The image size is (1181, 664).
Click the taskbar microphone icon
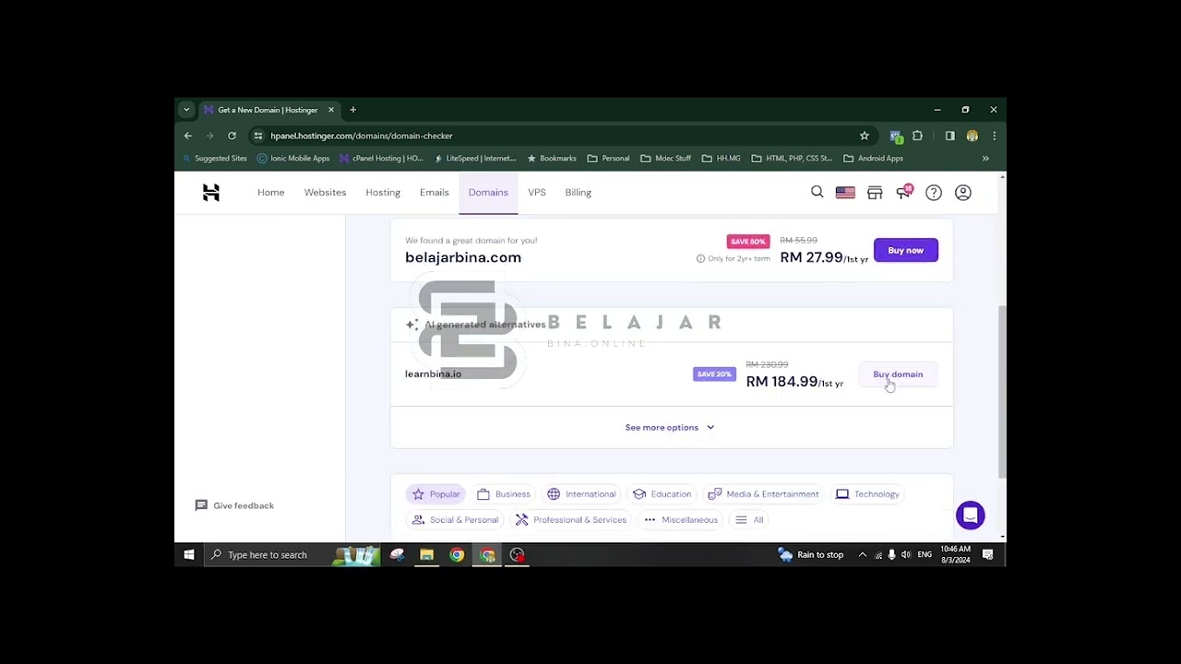pyautogui.click(x=891, y=554)
